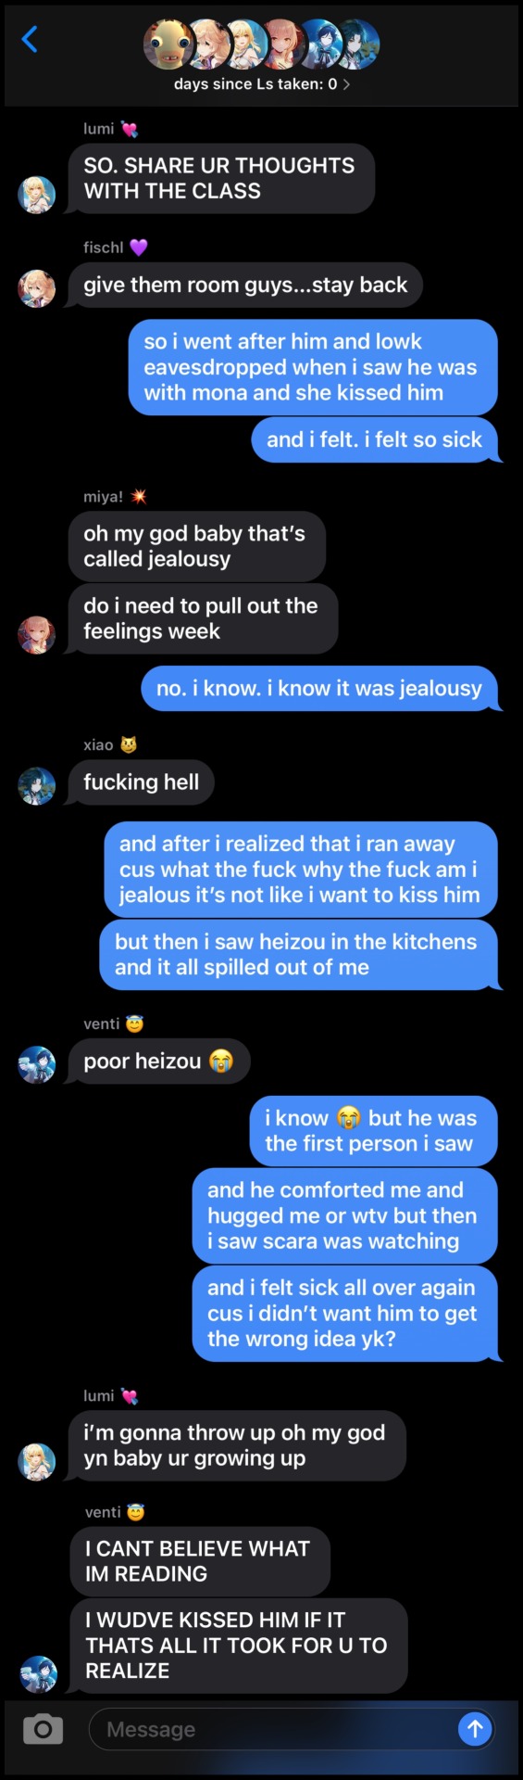The height and width of the screenshot is (1780, 523).
Task: Select the 'no. i know. i know it was jealousy' bubble
Action: coord(320,688)
